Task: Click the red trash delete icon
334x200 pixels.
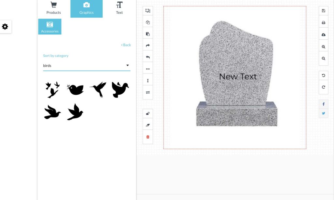Action: coord(148,137)
